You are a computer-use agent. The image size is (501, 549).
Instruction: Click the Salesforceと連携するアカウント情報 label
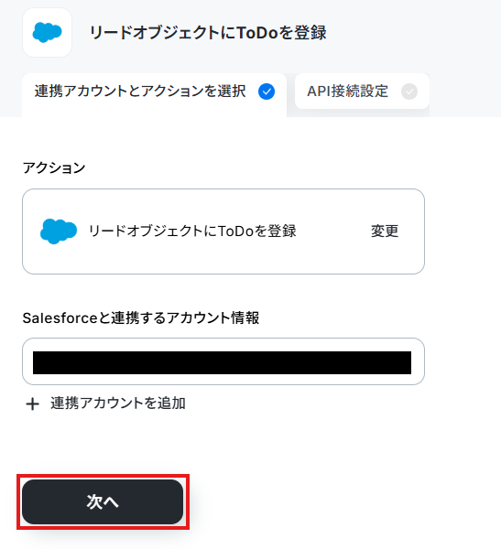point(141,318)
